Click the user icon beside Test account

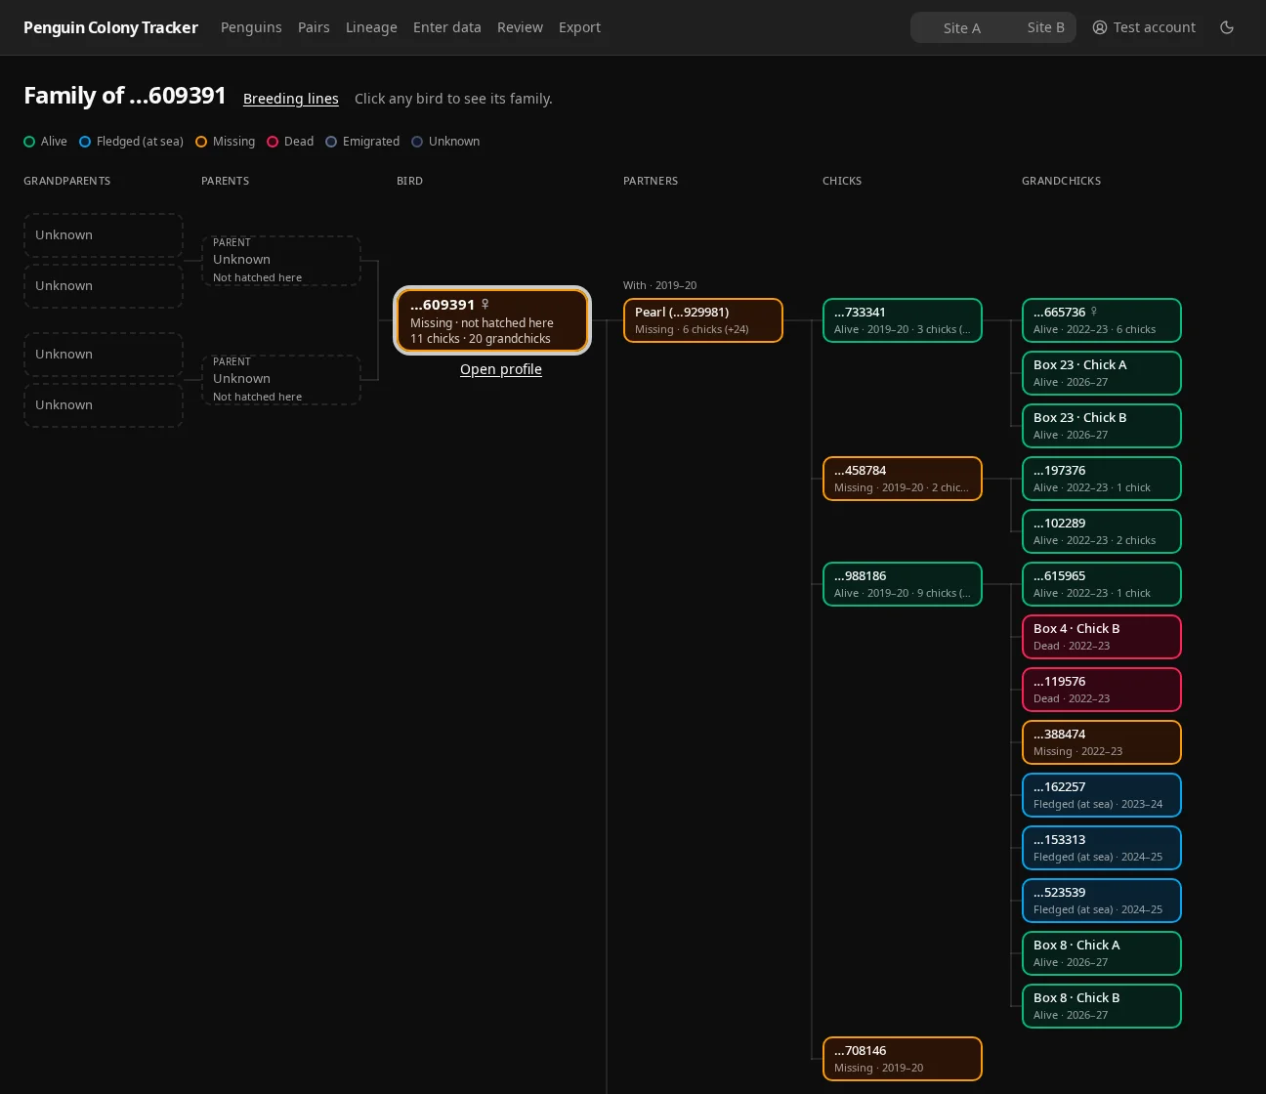[x=1100, y=27]
